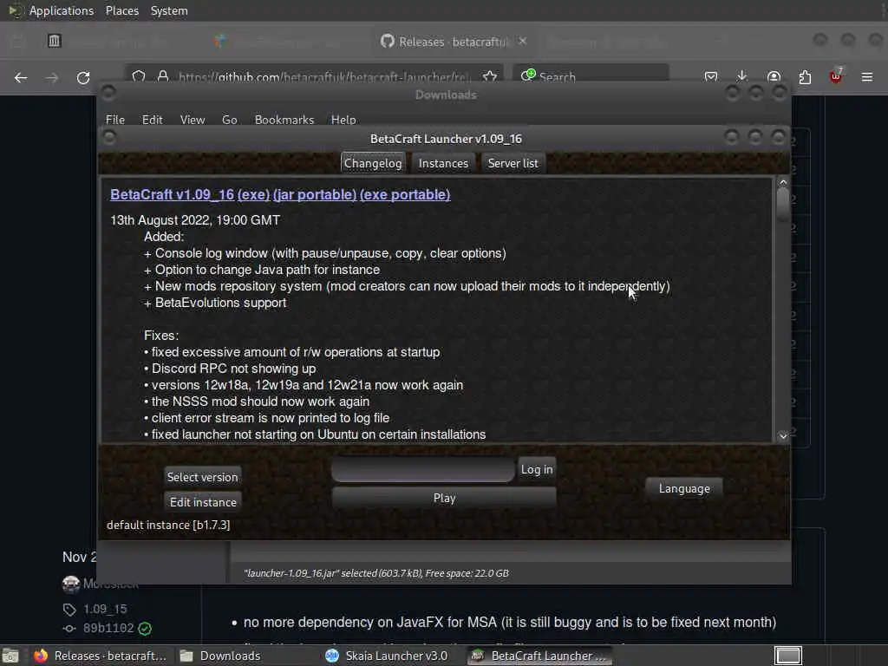The width and height of the screenshot is (888, 666).
Task: Click the show desktop icon in taskbar
Action: pos(10,656)
